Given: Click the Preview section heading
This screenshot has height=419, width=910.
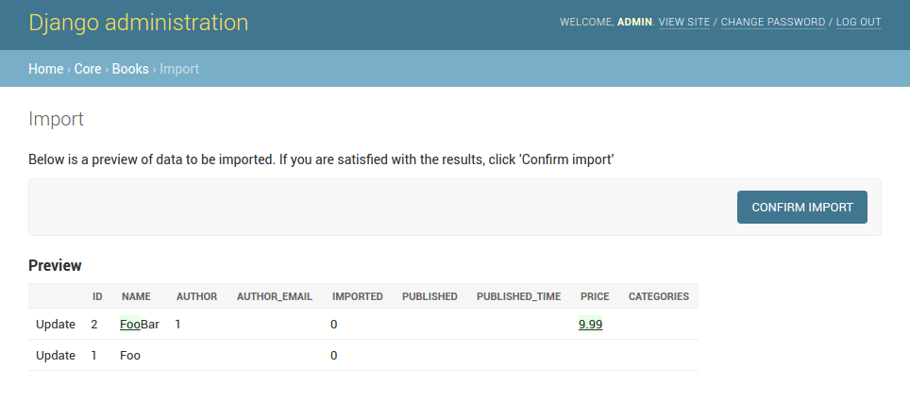Looking at the screenshot, I should (55, 265).
